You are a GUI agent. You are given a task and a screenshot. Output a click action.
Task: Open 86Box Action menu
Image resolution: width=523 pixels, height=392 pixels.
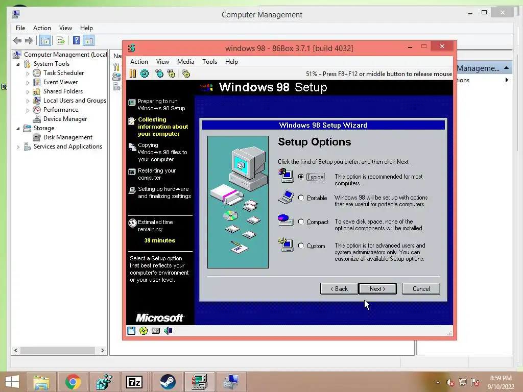click(x=139, y=62)
